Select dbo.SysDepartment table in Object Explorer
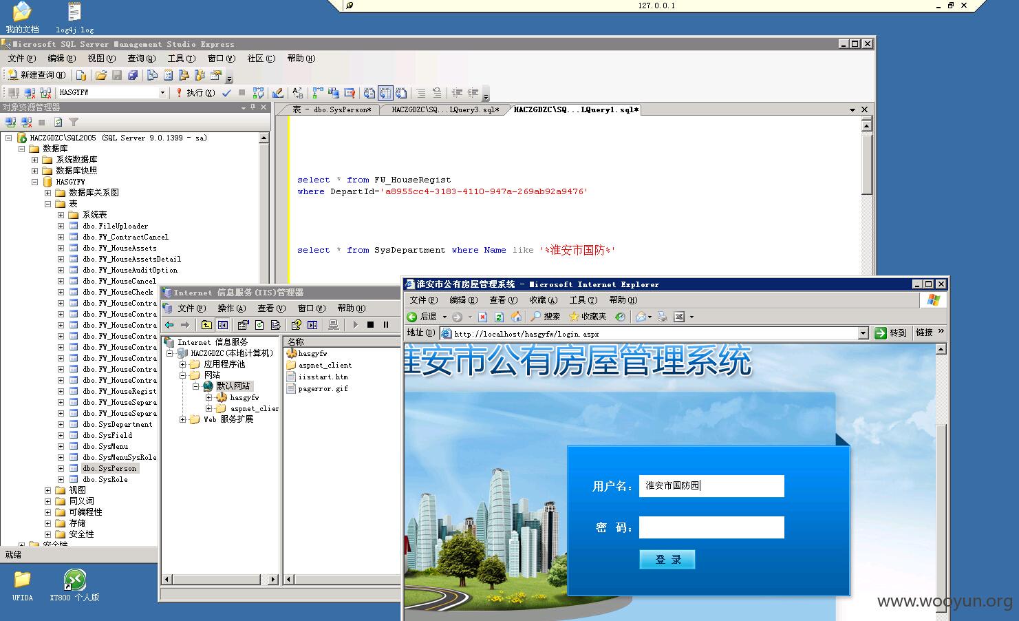Image resolution: width=1019 pixels, height=621 pixels. click(x=118, y=424)
